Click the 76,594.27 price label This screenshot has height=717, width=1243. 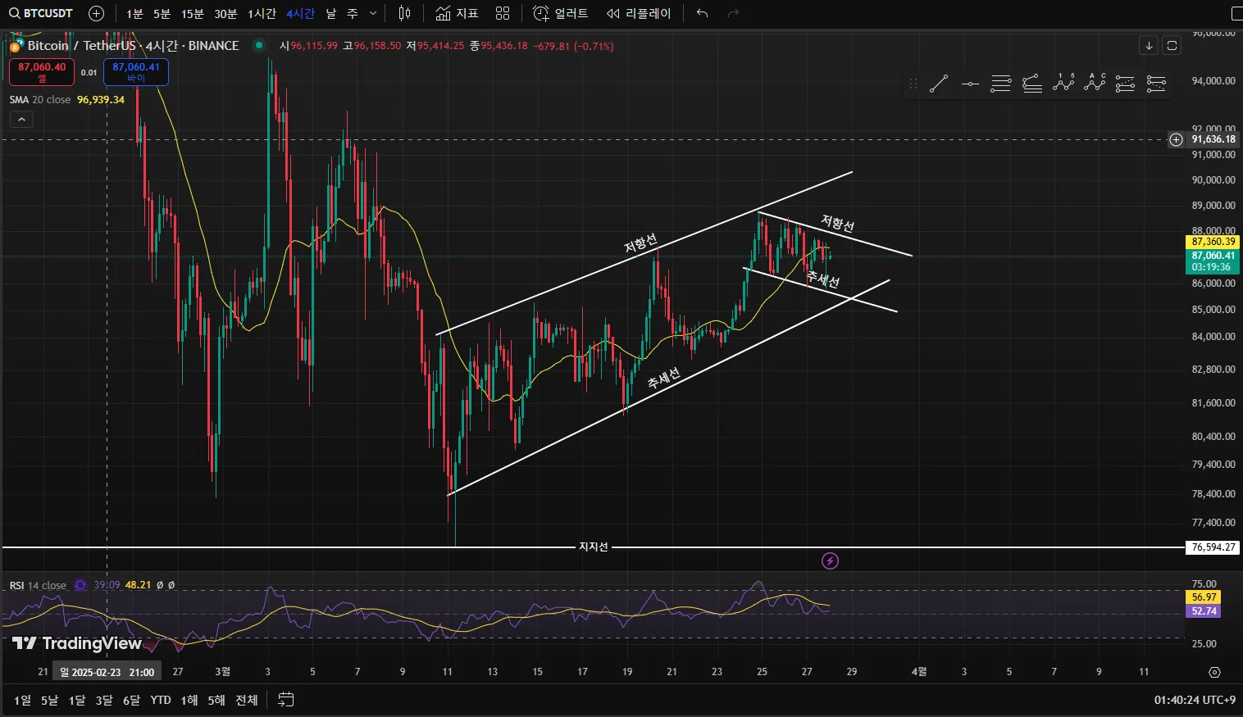pyautogui.click(x=1213, y=547)
